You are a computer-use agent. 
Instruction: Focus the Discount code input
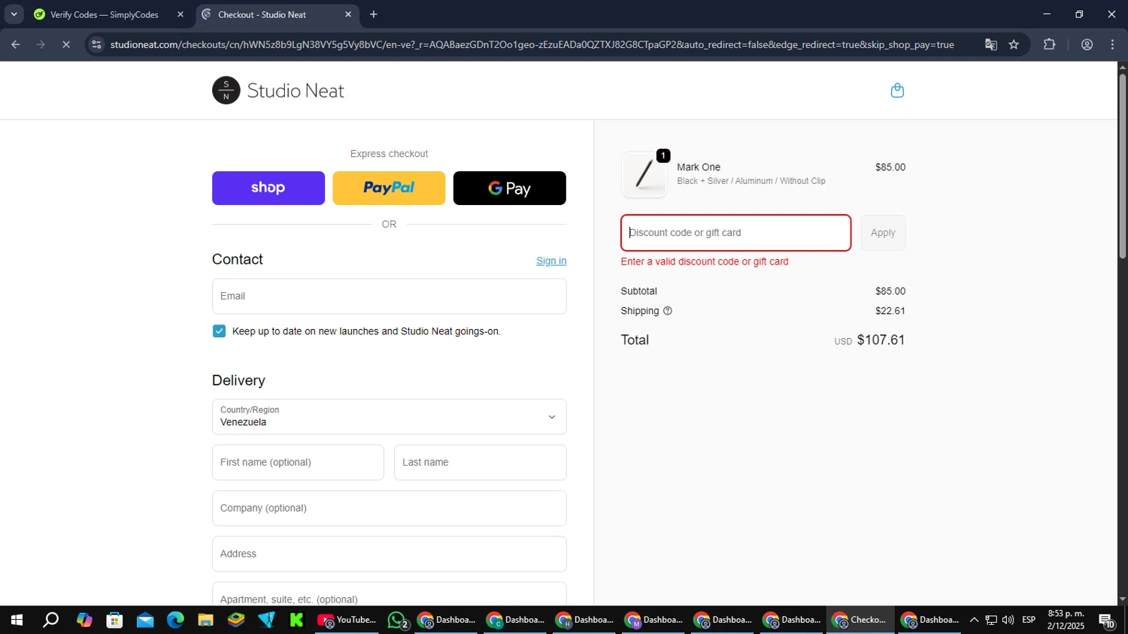click(x=735, y=233)
